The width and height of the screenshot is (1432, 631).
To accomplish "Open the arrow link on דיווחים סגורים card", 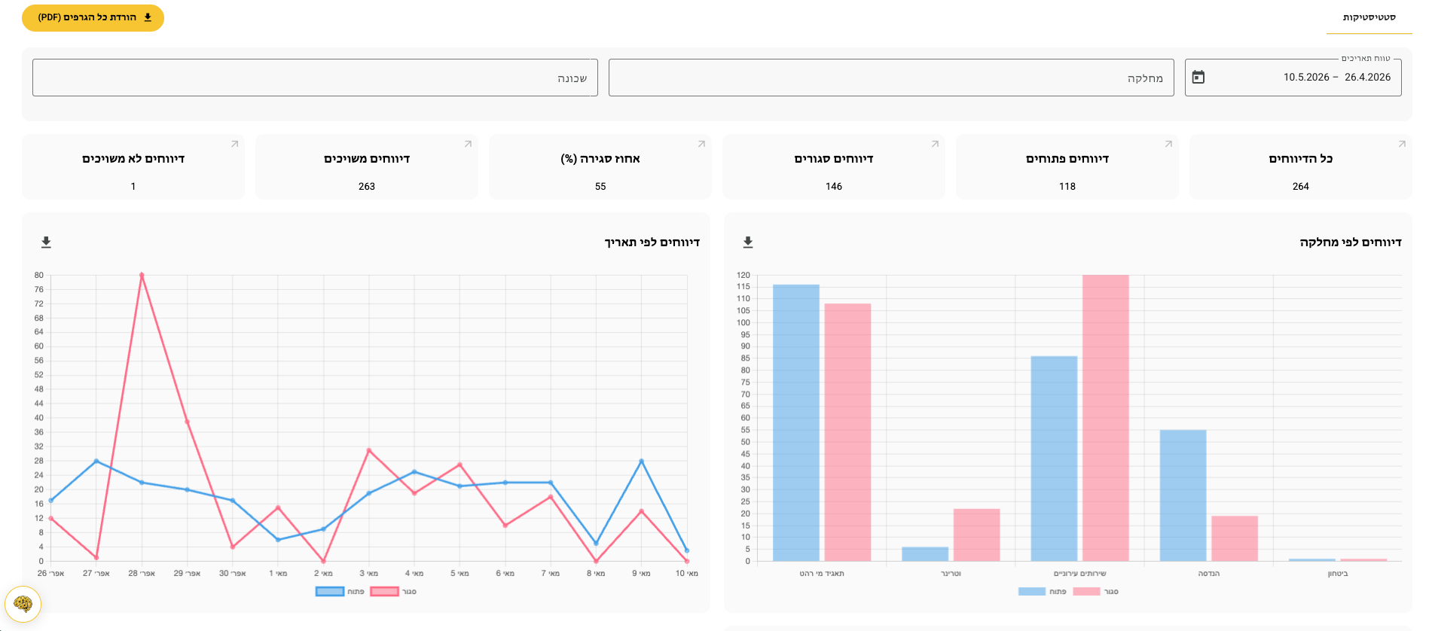I will tap(935, 144).
